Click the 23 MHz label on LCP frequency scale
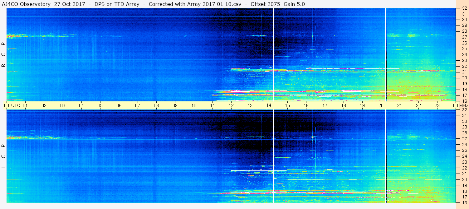The height and width of the screenshot is (209, 469). [x=464, y=162]
